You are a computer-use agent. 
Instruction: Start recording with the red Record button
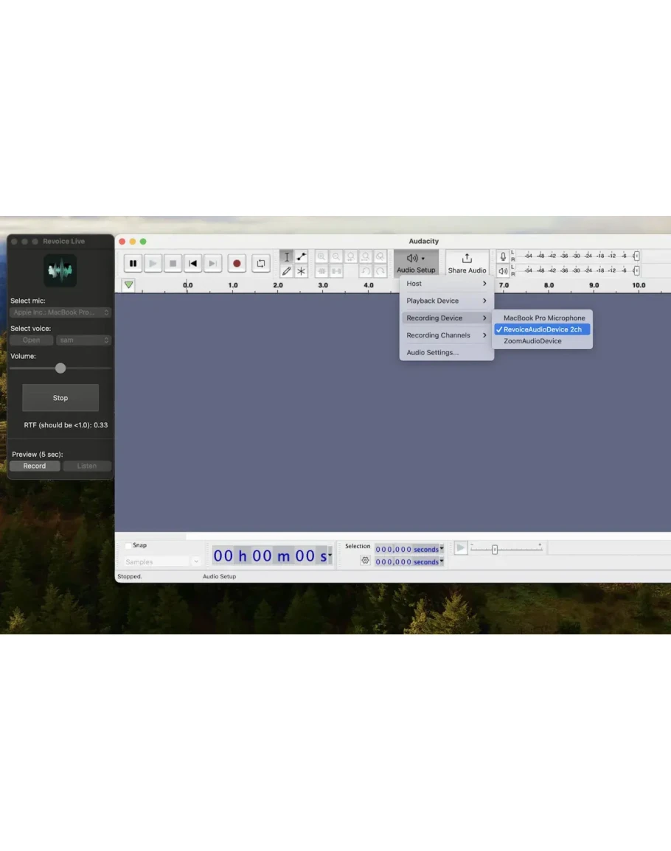[x=237, y=263]
